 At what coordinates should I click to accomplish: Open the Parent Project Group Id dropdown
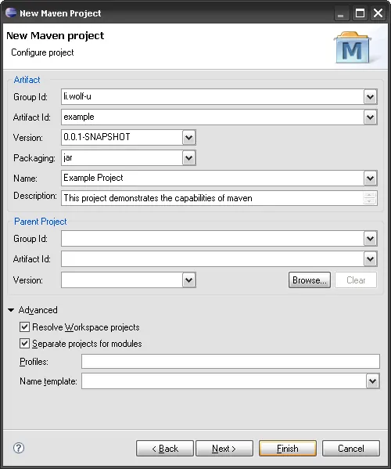tap(370, 239)
